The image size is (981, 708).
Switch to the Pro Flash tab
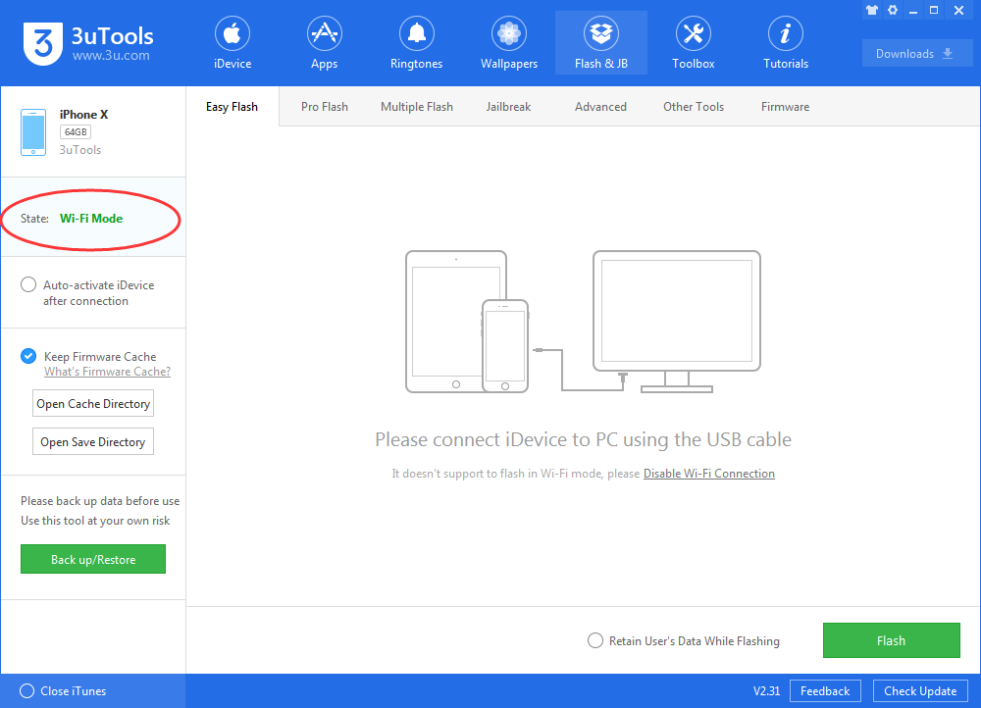point(324,107)
